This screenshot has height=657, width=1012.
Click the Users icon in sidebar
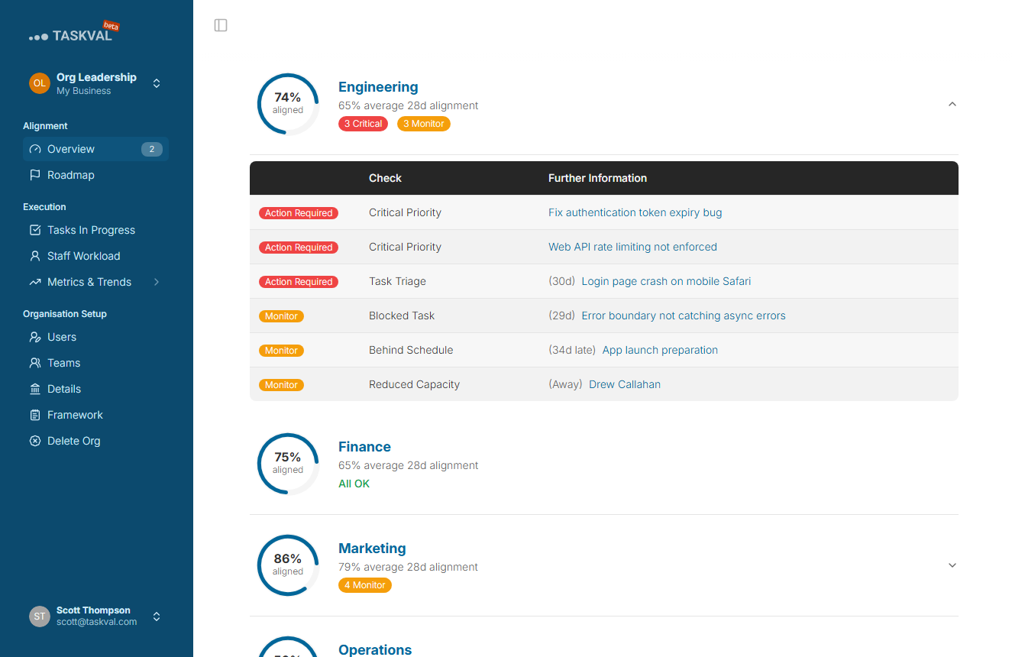(x=35, y=337)
